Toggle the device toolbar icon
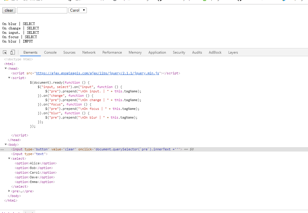This screenshot has width=308, height=213. (13, 52)
